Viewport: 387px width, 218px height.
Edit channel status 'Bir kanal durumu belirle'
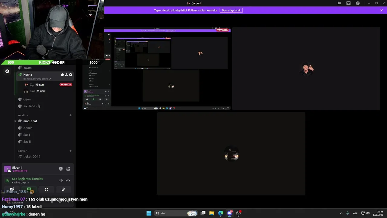[x=37, y=79]
